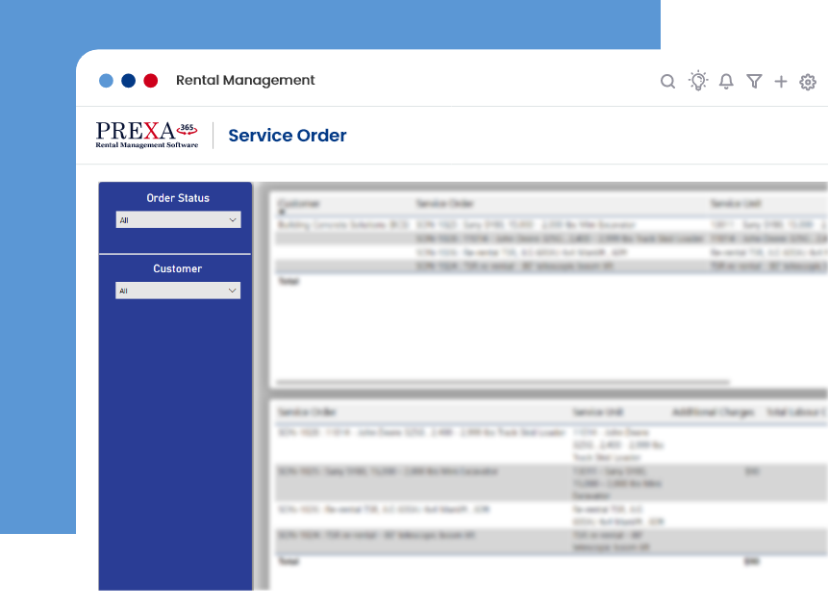Image resolution: width=828 pixels, height=609 pixels.
Task: Open the lightbulb ideas icon
Action: [698, 81]
